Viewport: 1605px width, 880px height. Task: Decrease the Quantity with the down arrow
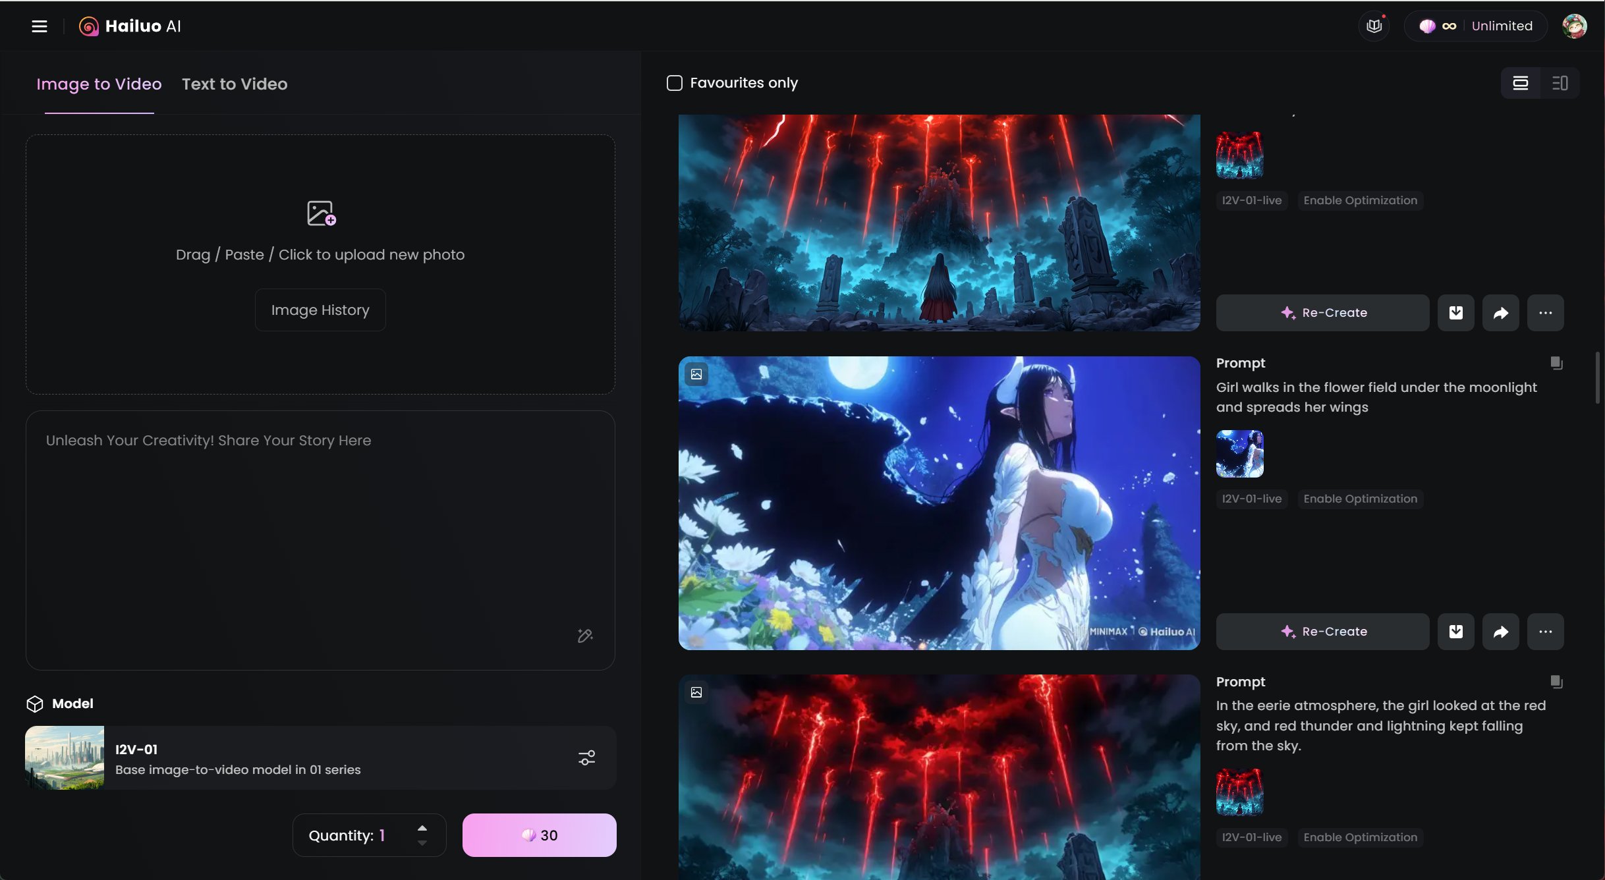(x=422, y=843)
